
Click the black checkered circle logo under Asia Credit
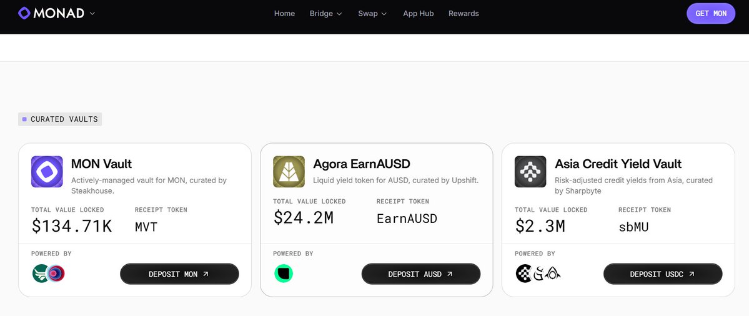(x=524, y=274)
